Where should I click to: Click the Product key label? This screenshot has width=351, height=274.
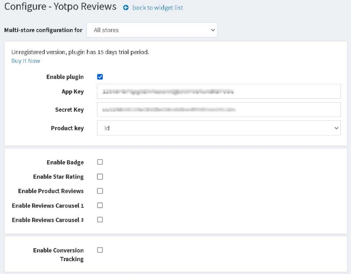coord(67,128)
